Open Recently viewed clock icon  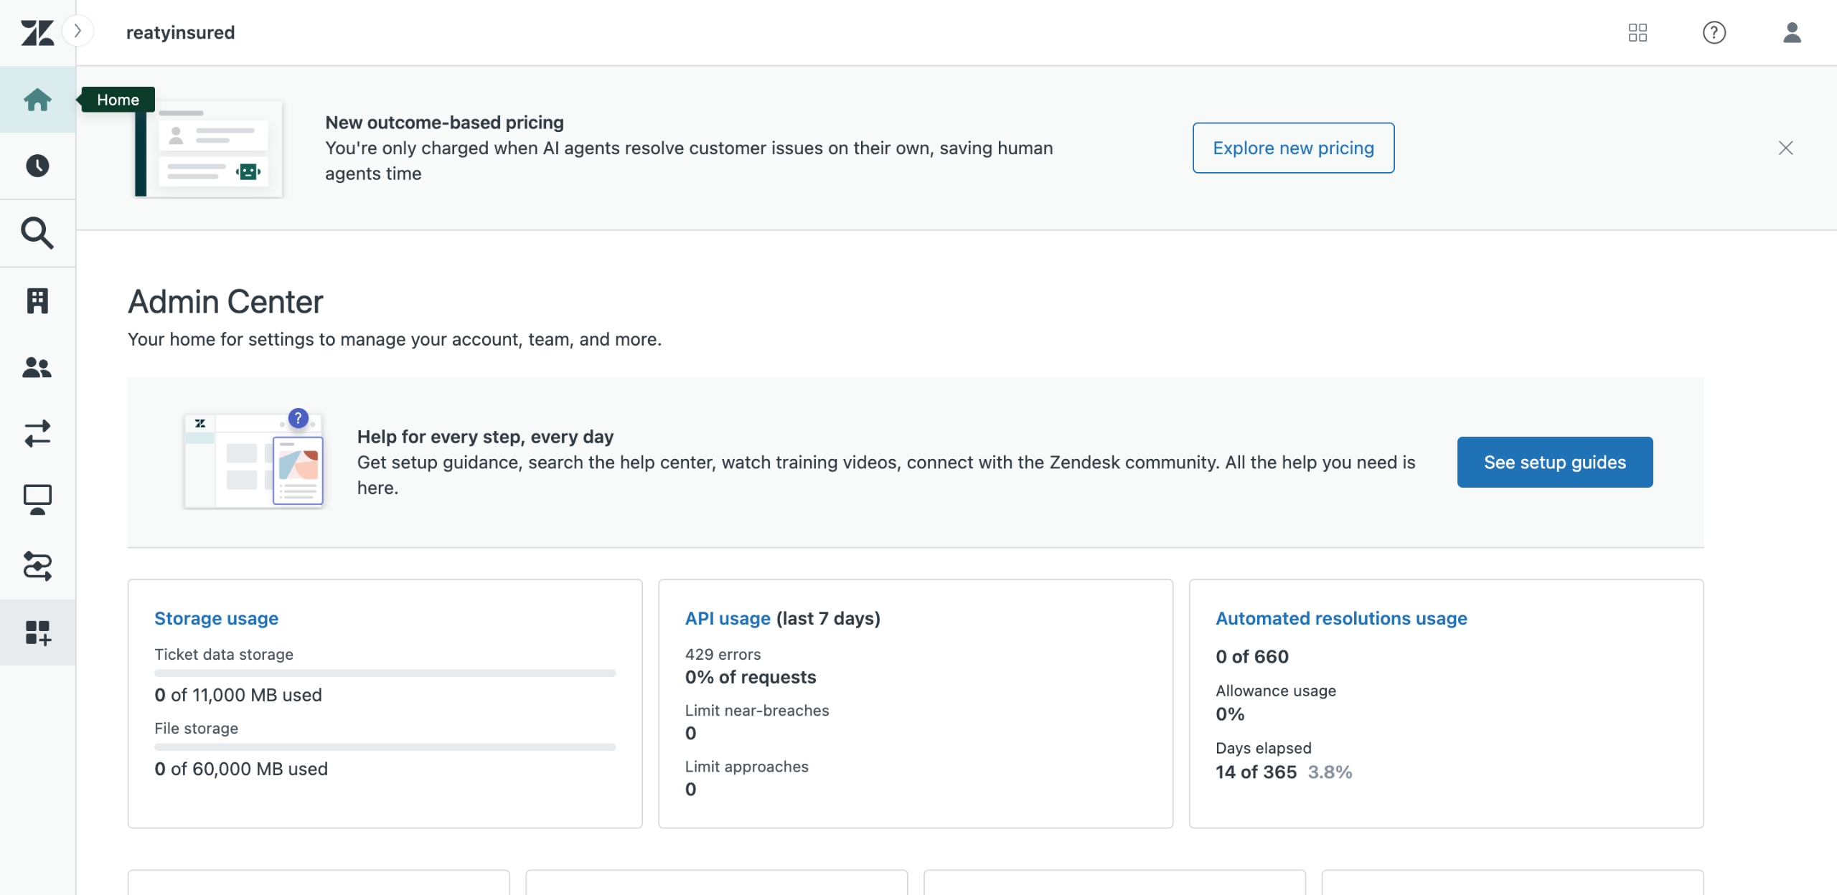[37, 166]
